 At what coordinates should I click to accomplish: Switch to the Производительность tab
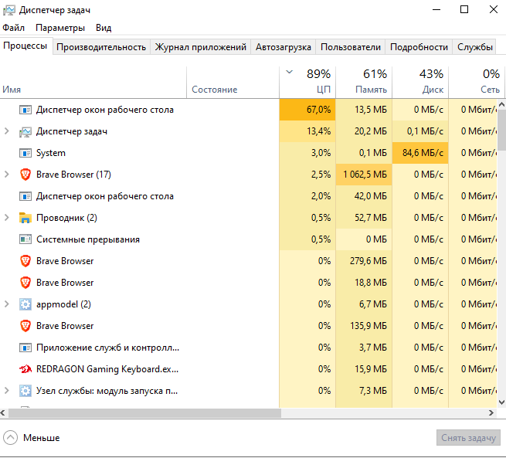click(x=101, y=47)
